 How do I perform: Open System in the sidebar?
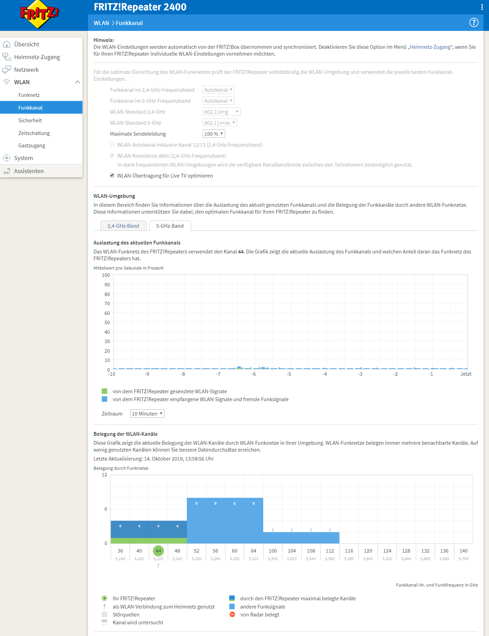[41, 158]
